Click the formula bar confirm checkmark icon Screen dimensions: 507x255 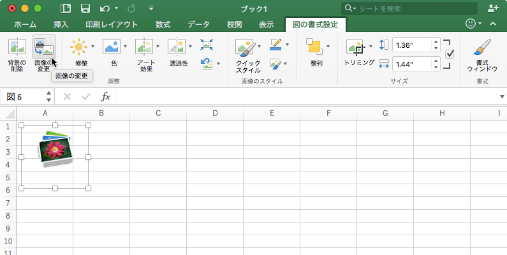coord(86,97)
